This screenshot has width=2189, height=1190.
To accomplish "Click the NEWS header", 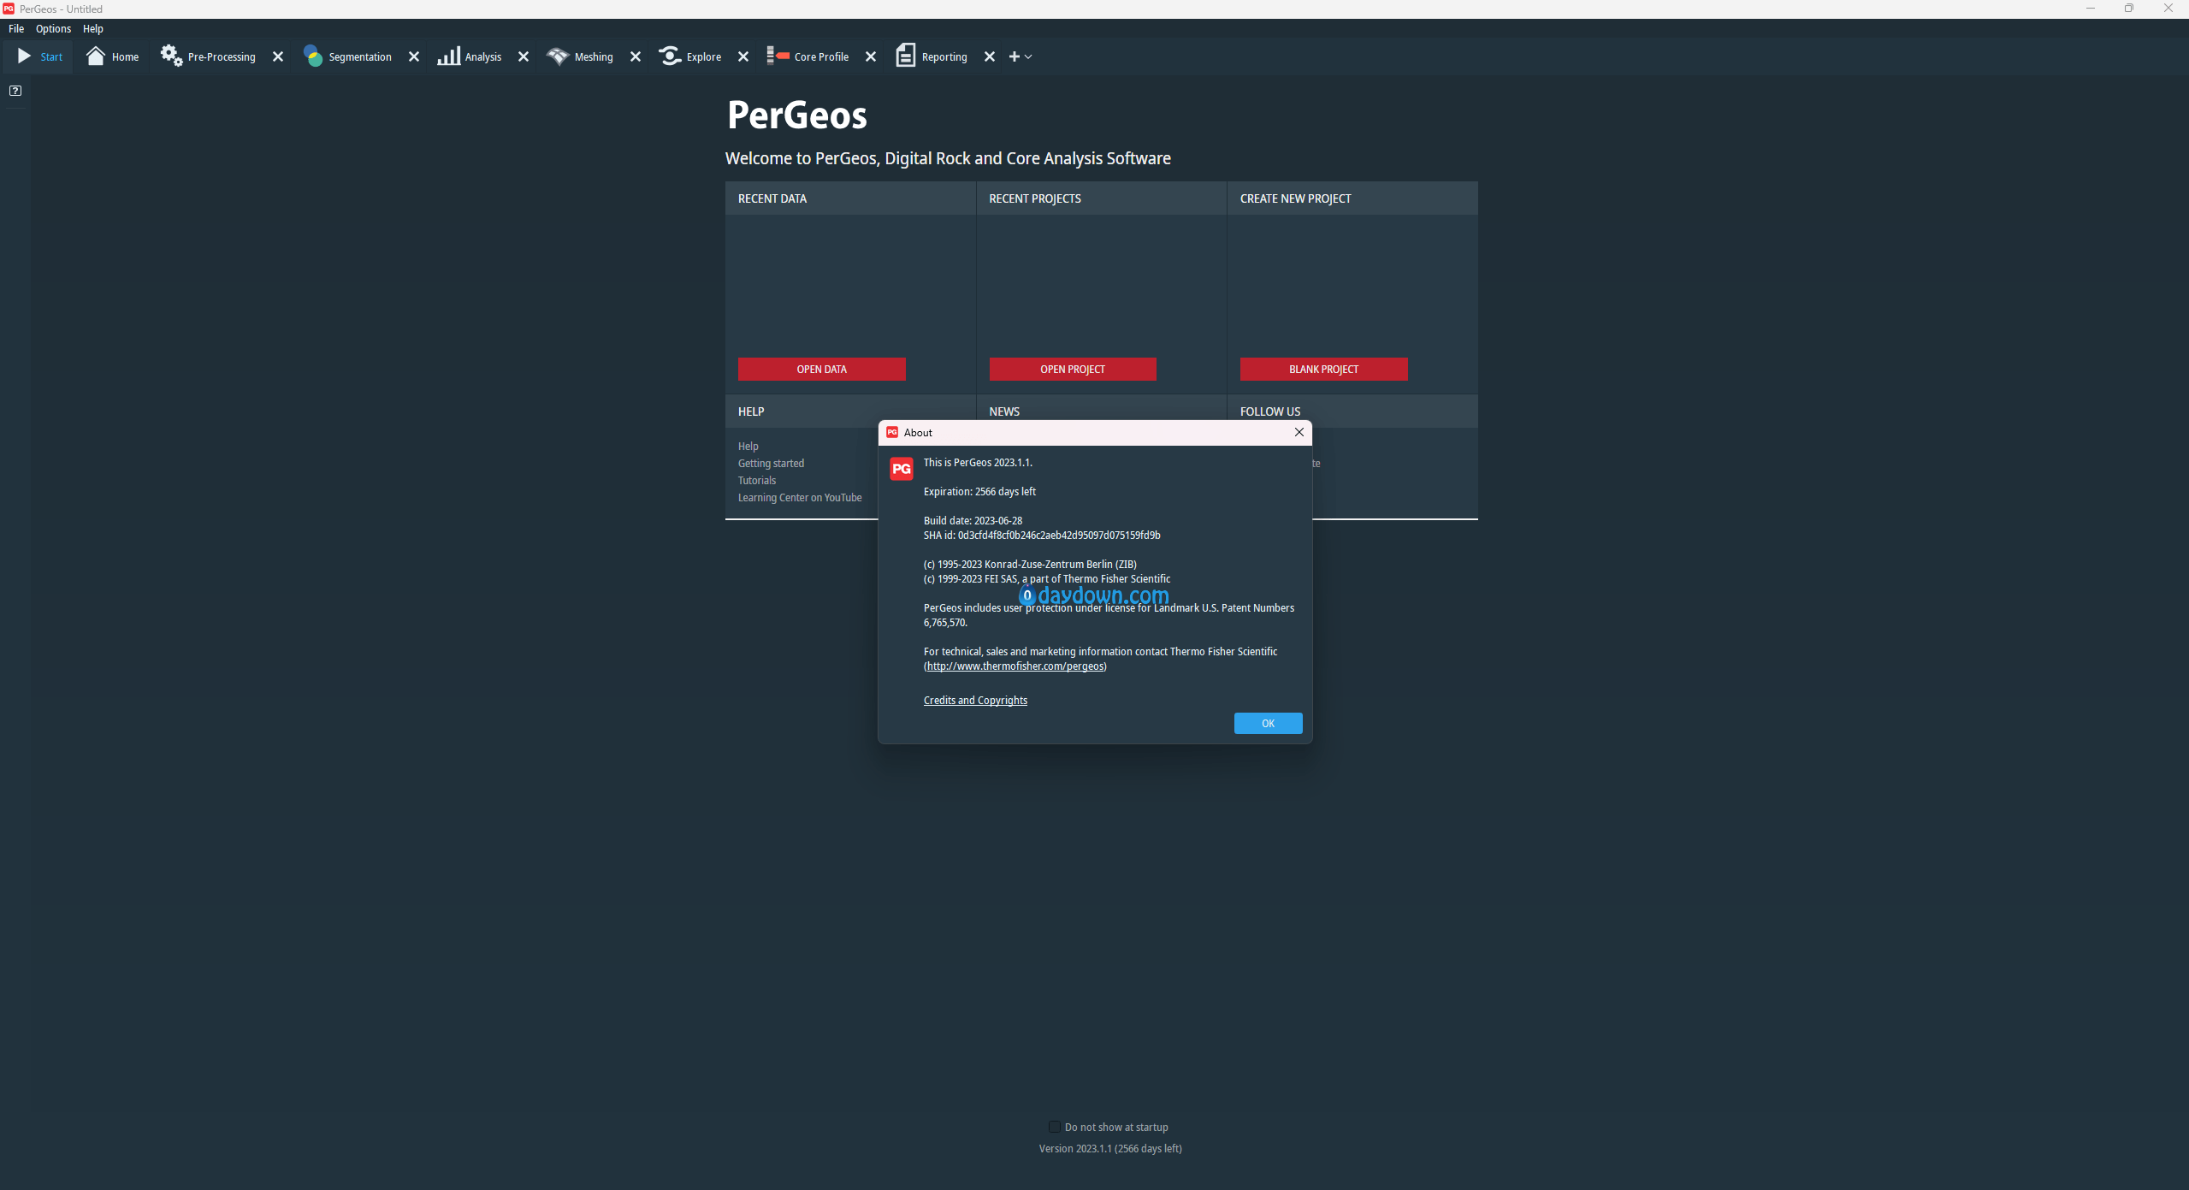I will [1004, 411].
